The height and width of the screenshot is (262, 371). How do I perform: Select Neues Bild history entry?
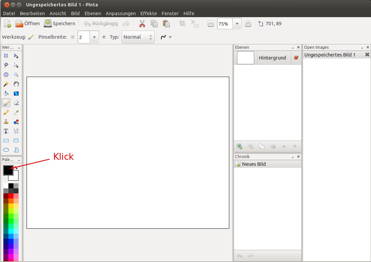253,164
